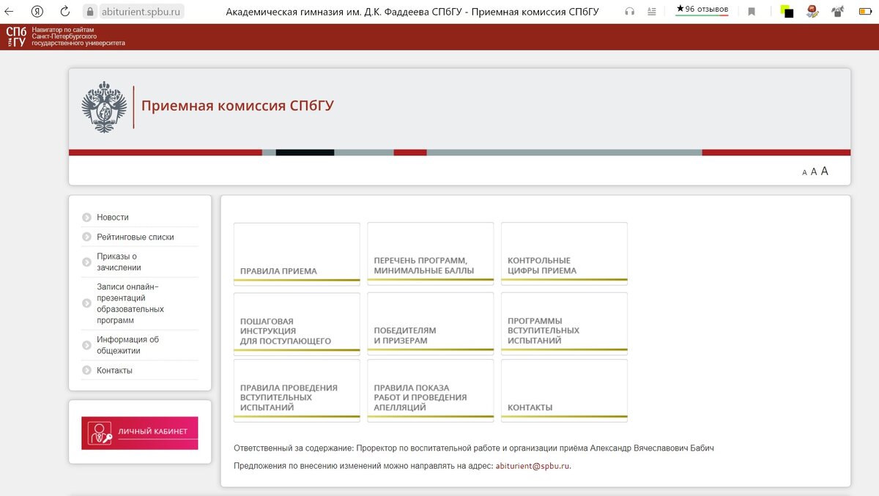Screen dimensions: 879x496
Task: Click the grey fox extension icon
Action: coord(837,11)
